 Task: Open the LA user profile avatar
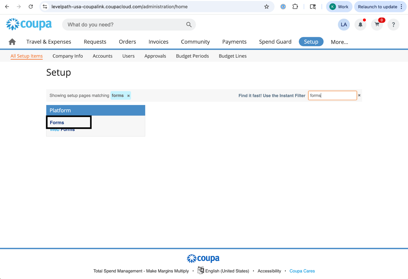click(x=344, y=25)
